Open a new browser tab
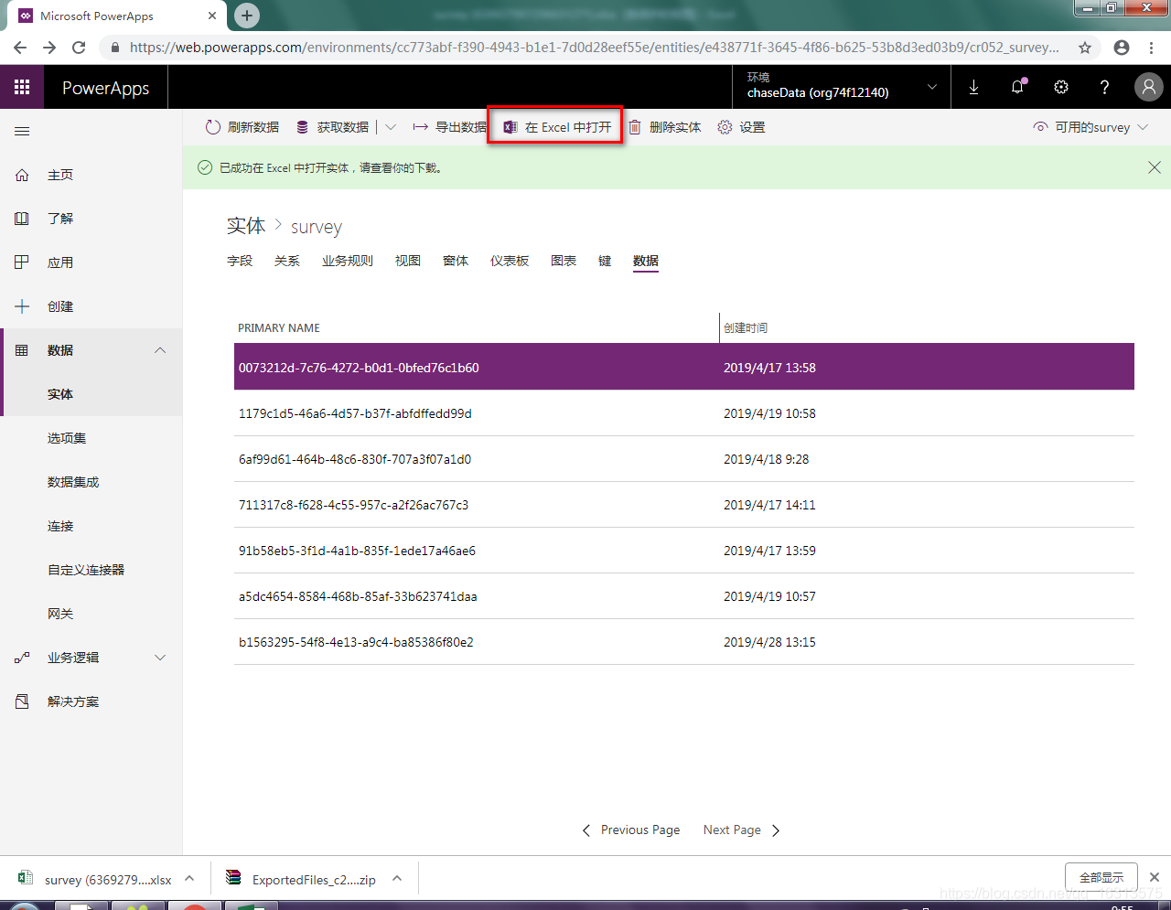1171x910 pixels. (247, 15)
